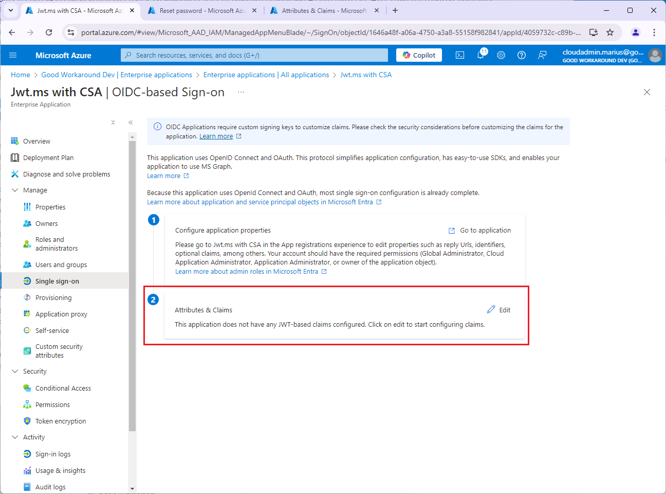The height and width of the screenshot is (494, 666).
Task: Open Conditional Access in sidebar
Action: click(63, 389)
